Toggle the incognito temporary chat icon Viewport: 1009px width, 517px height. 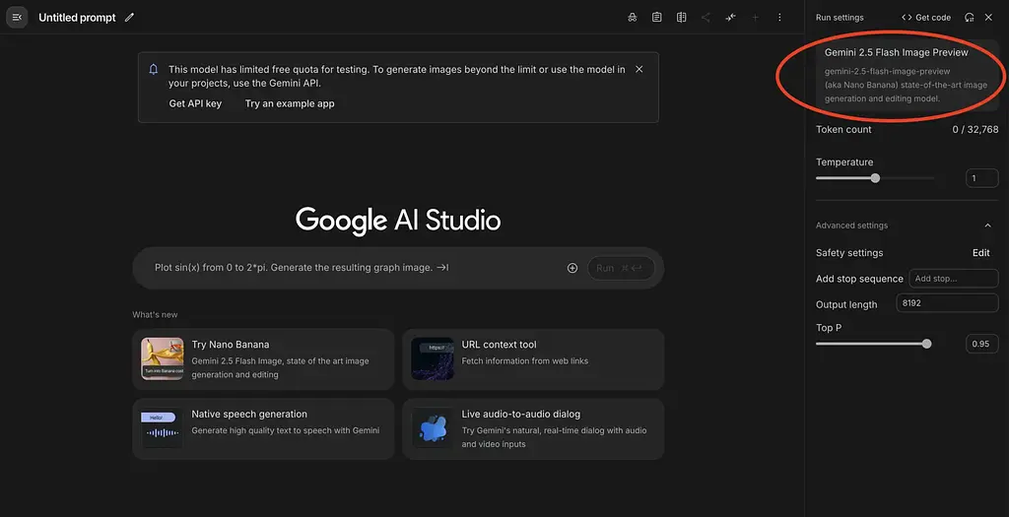(x=632, y=18)
